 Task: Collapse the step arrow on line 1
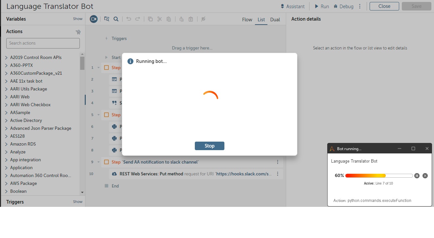[x=99, y=68]
